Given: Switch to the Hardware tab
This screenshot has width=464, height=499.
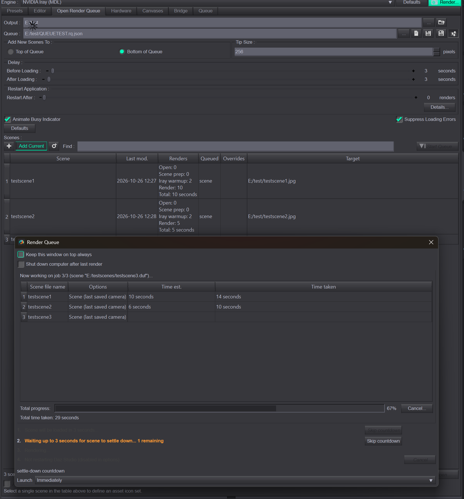Looking at the screenshot, I should [x=121, y=11].
